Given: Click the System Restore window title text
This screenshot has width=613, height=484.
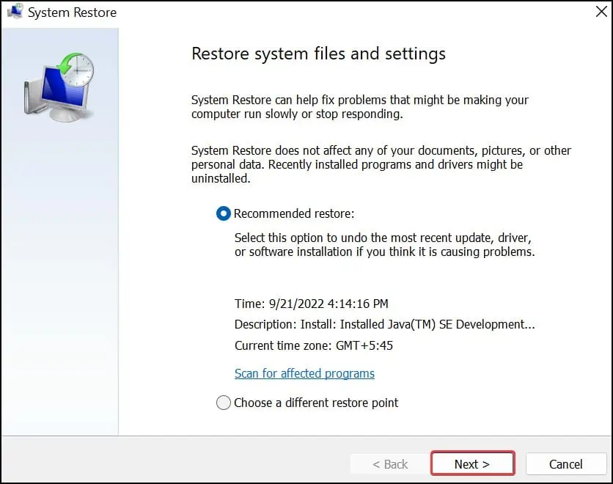Looking at the screenshot, I should [71, 12].
